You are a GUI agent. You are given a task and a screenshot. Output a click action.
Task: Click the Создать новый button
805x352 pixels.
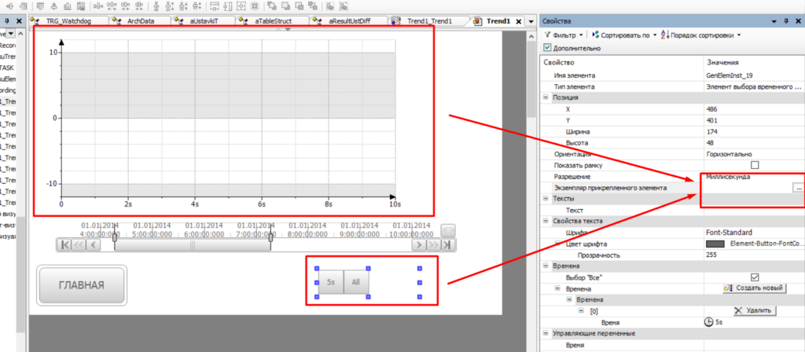(754, 288)
